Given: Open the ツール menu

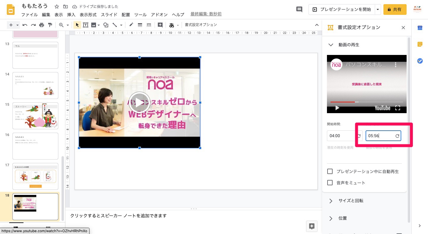Looking at the screenshot, I should pos(140,15).
